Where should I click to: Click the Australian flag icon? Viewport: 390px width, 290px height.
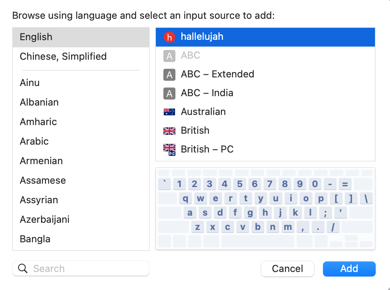click(169, 112)
